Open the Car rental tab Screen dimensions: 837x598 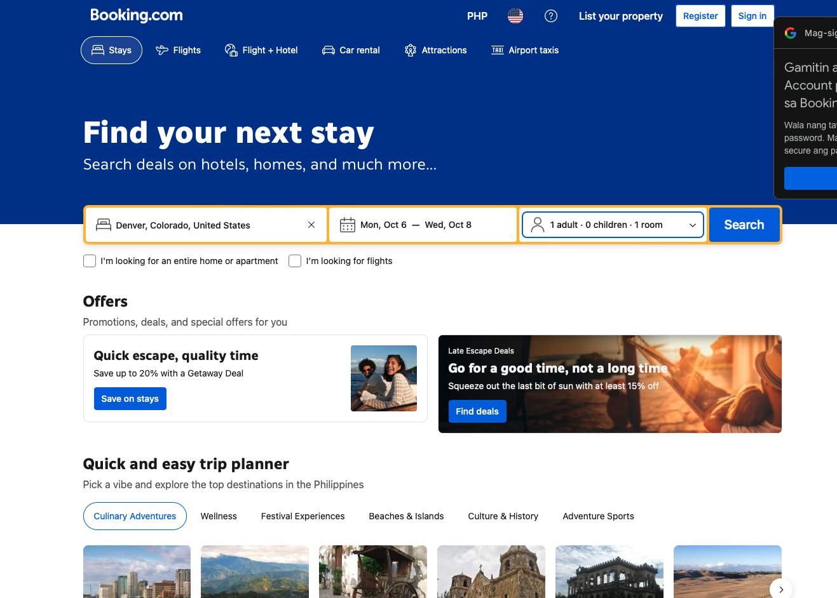351,50
